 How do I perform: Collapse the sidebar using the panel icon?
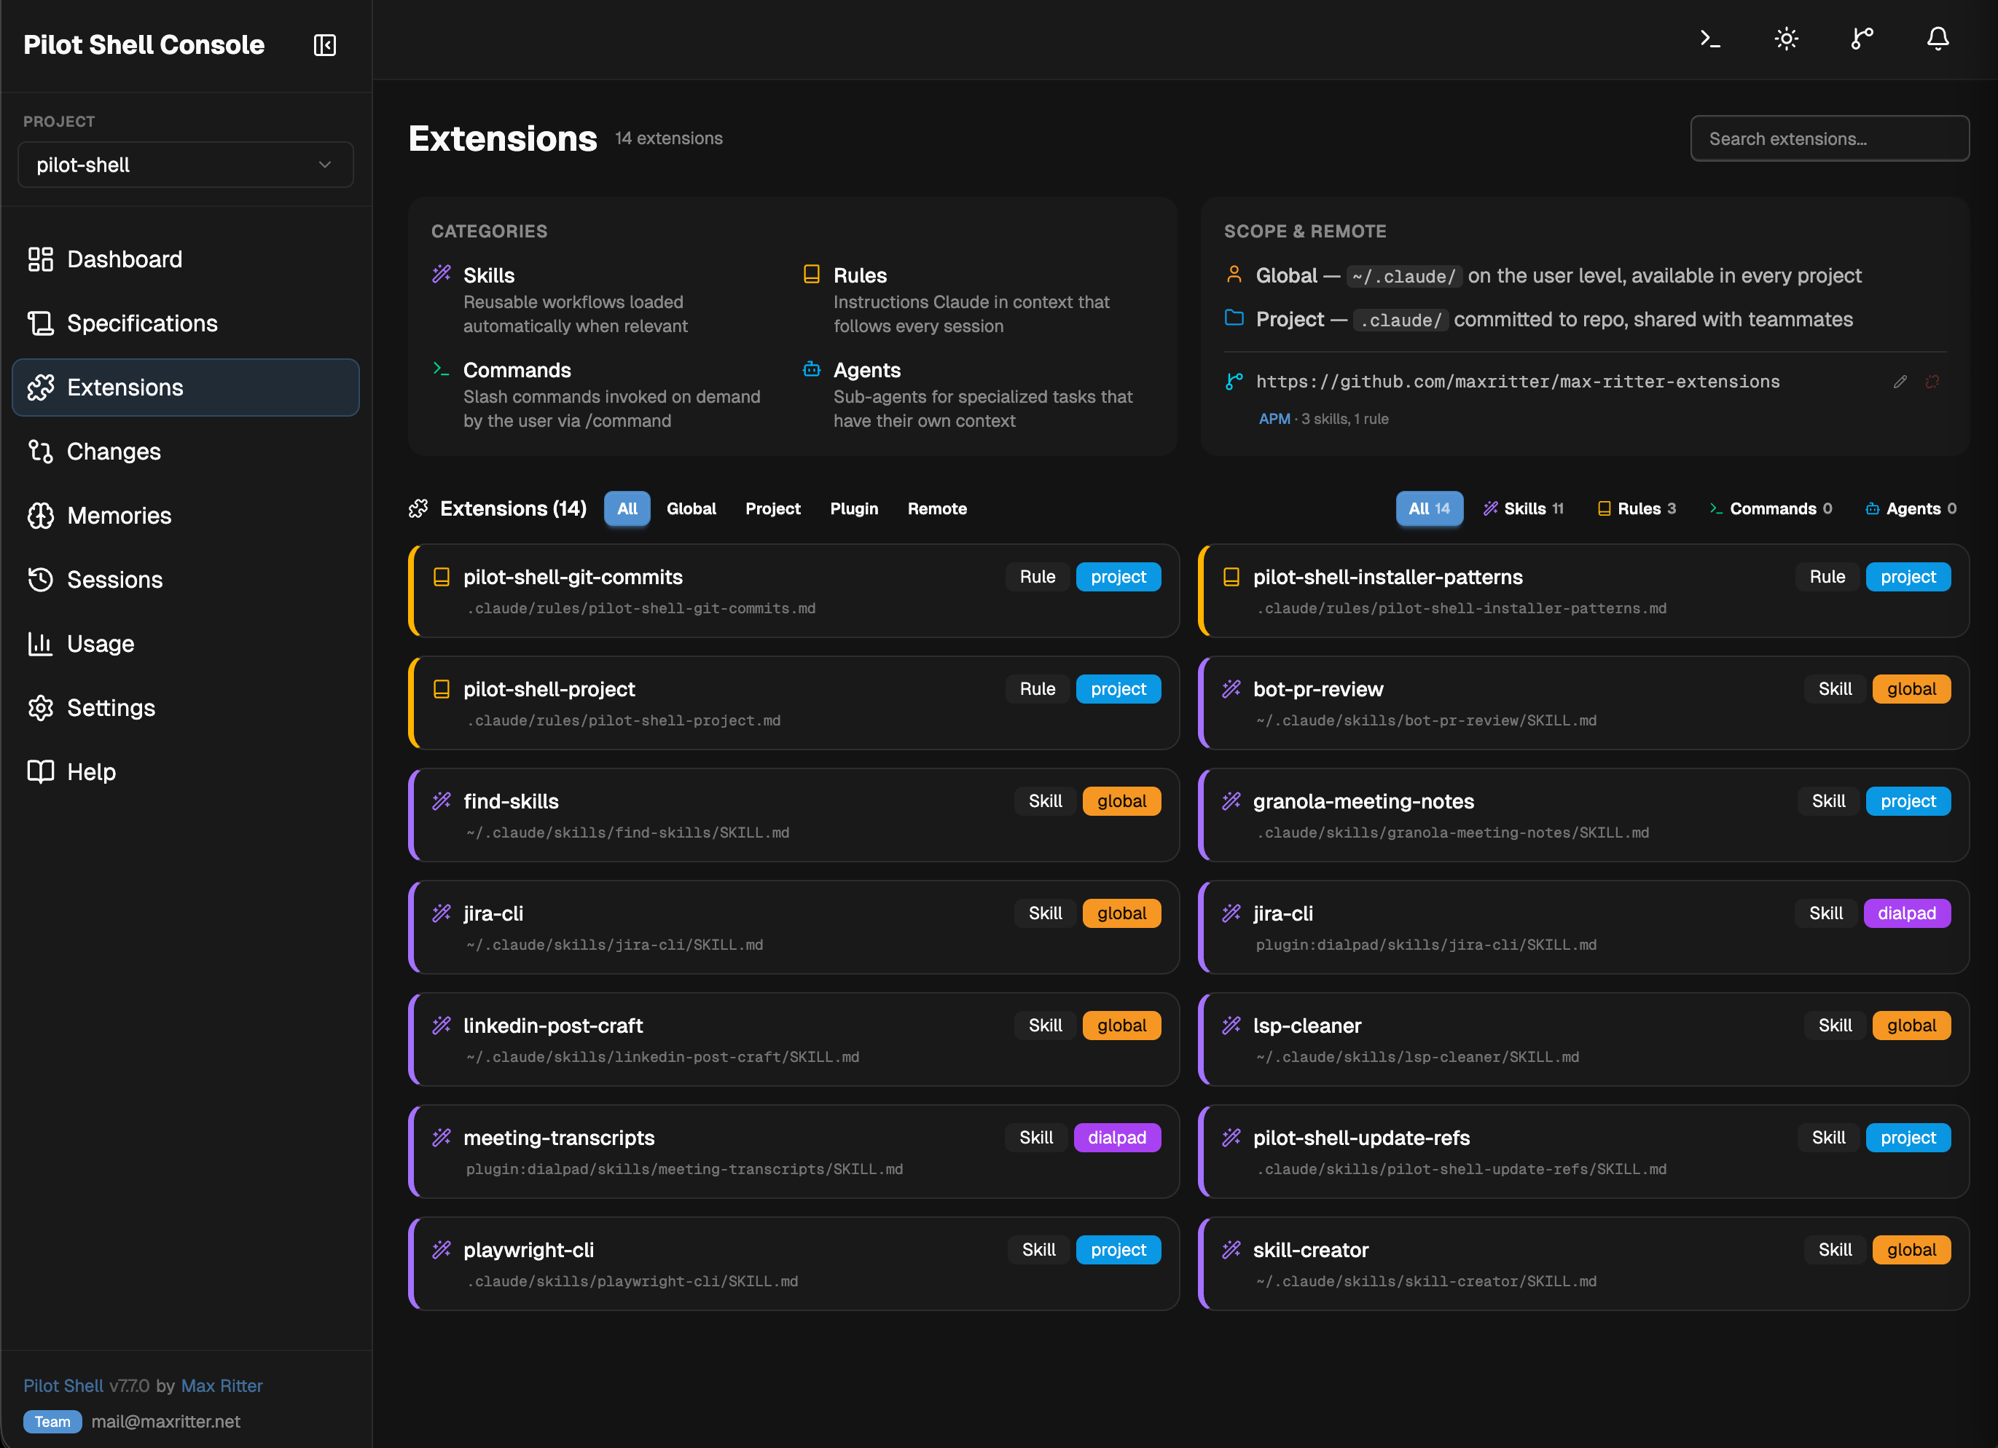coord(324,44)
